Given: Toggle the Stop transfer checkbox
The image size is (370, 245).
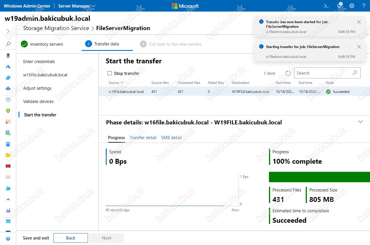Looking at the screenshot, I should [109, 73].
